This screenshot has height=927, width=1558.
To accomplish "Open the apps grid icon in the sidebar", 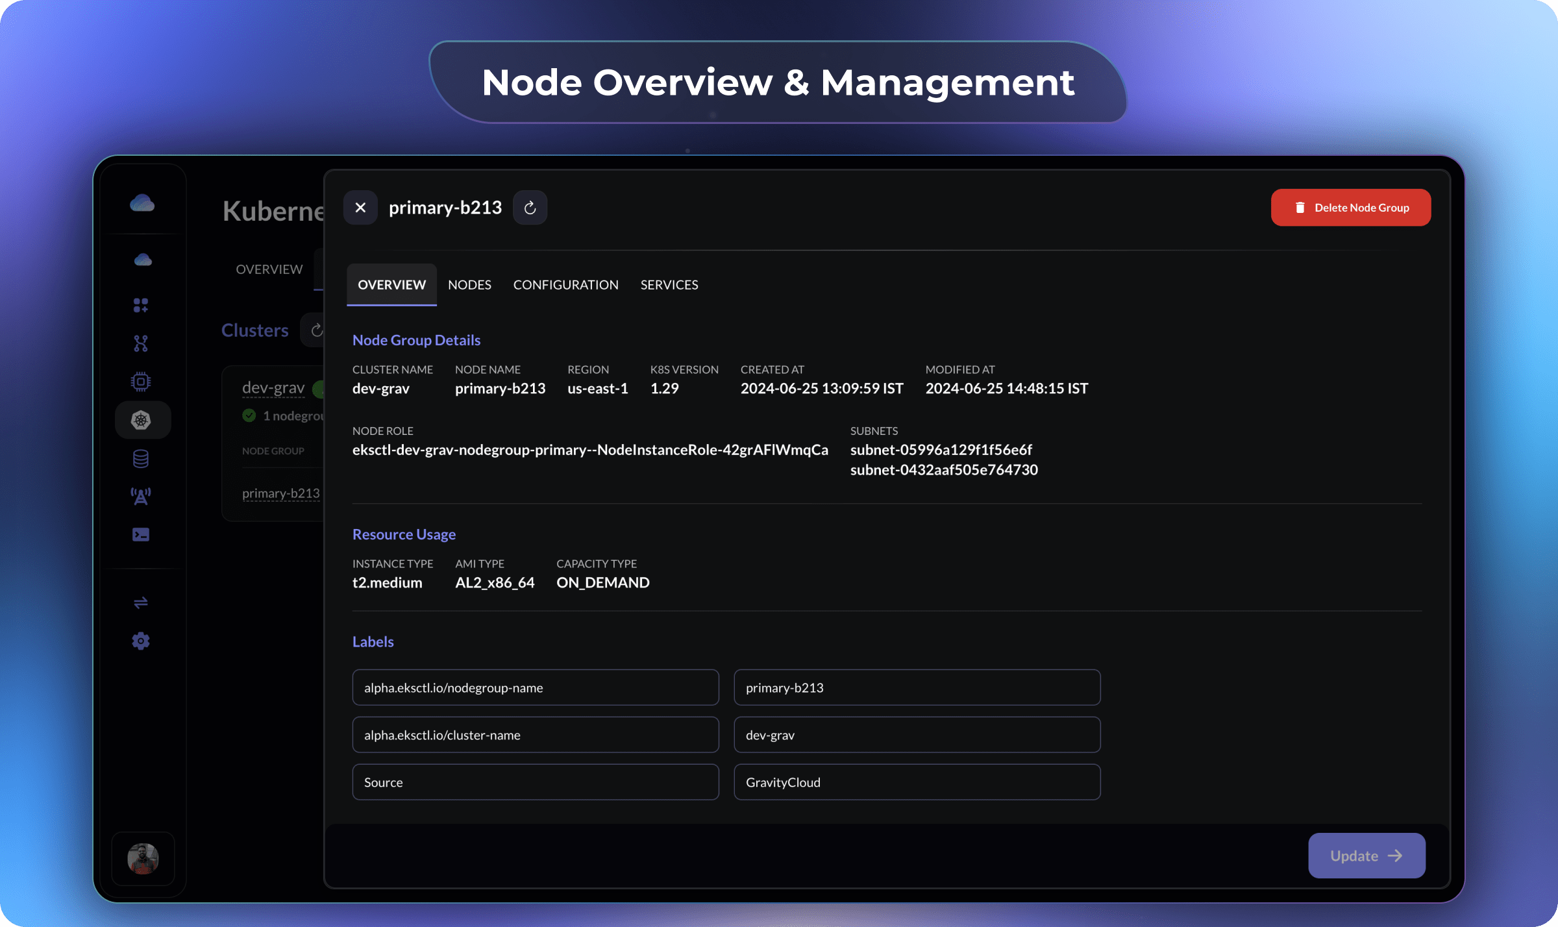I will 140,304.
